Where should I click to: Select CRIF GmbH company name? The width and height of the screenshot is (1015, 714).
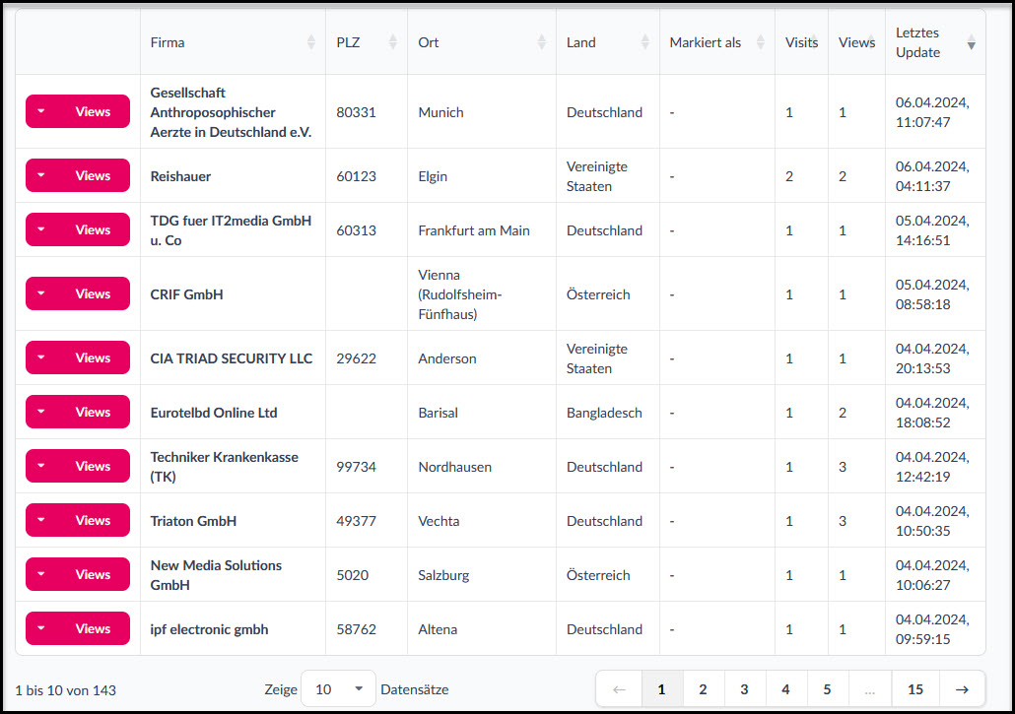186,294
